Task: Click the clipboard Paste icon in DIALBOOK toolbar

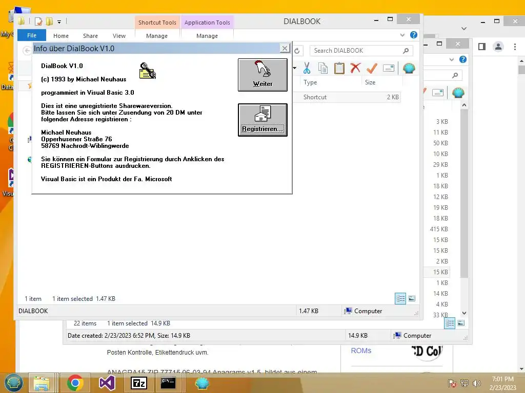Action: (339, 68)
